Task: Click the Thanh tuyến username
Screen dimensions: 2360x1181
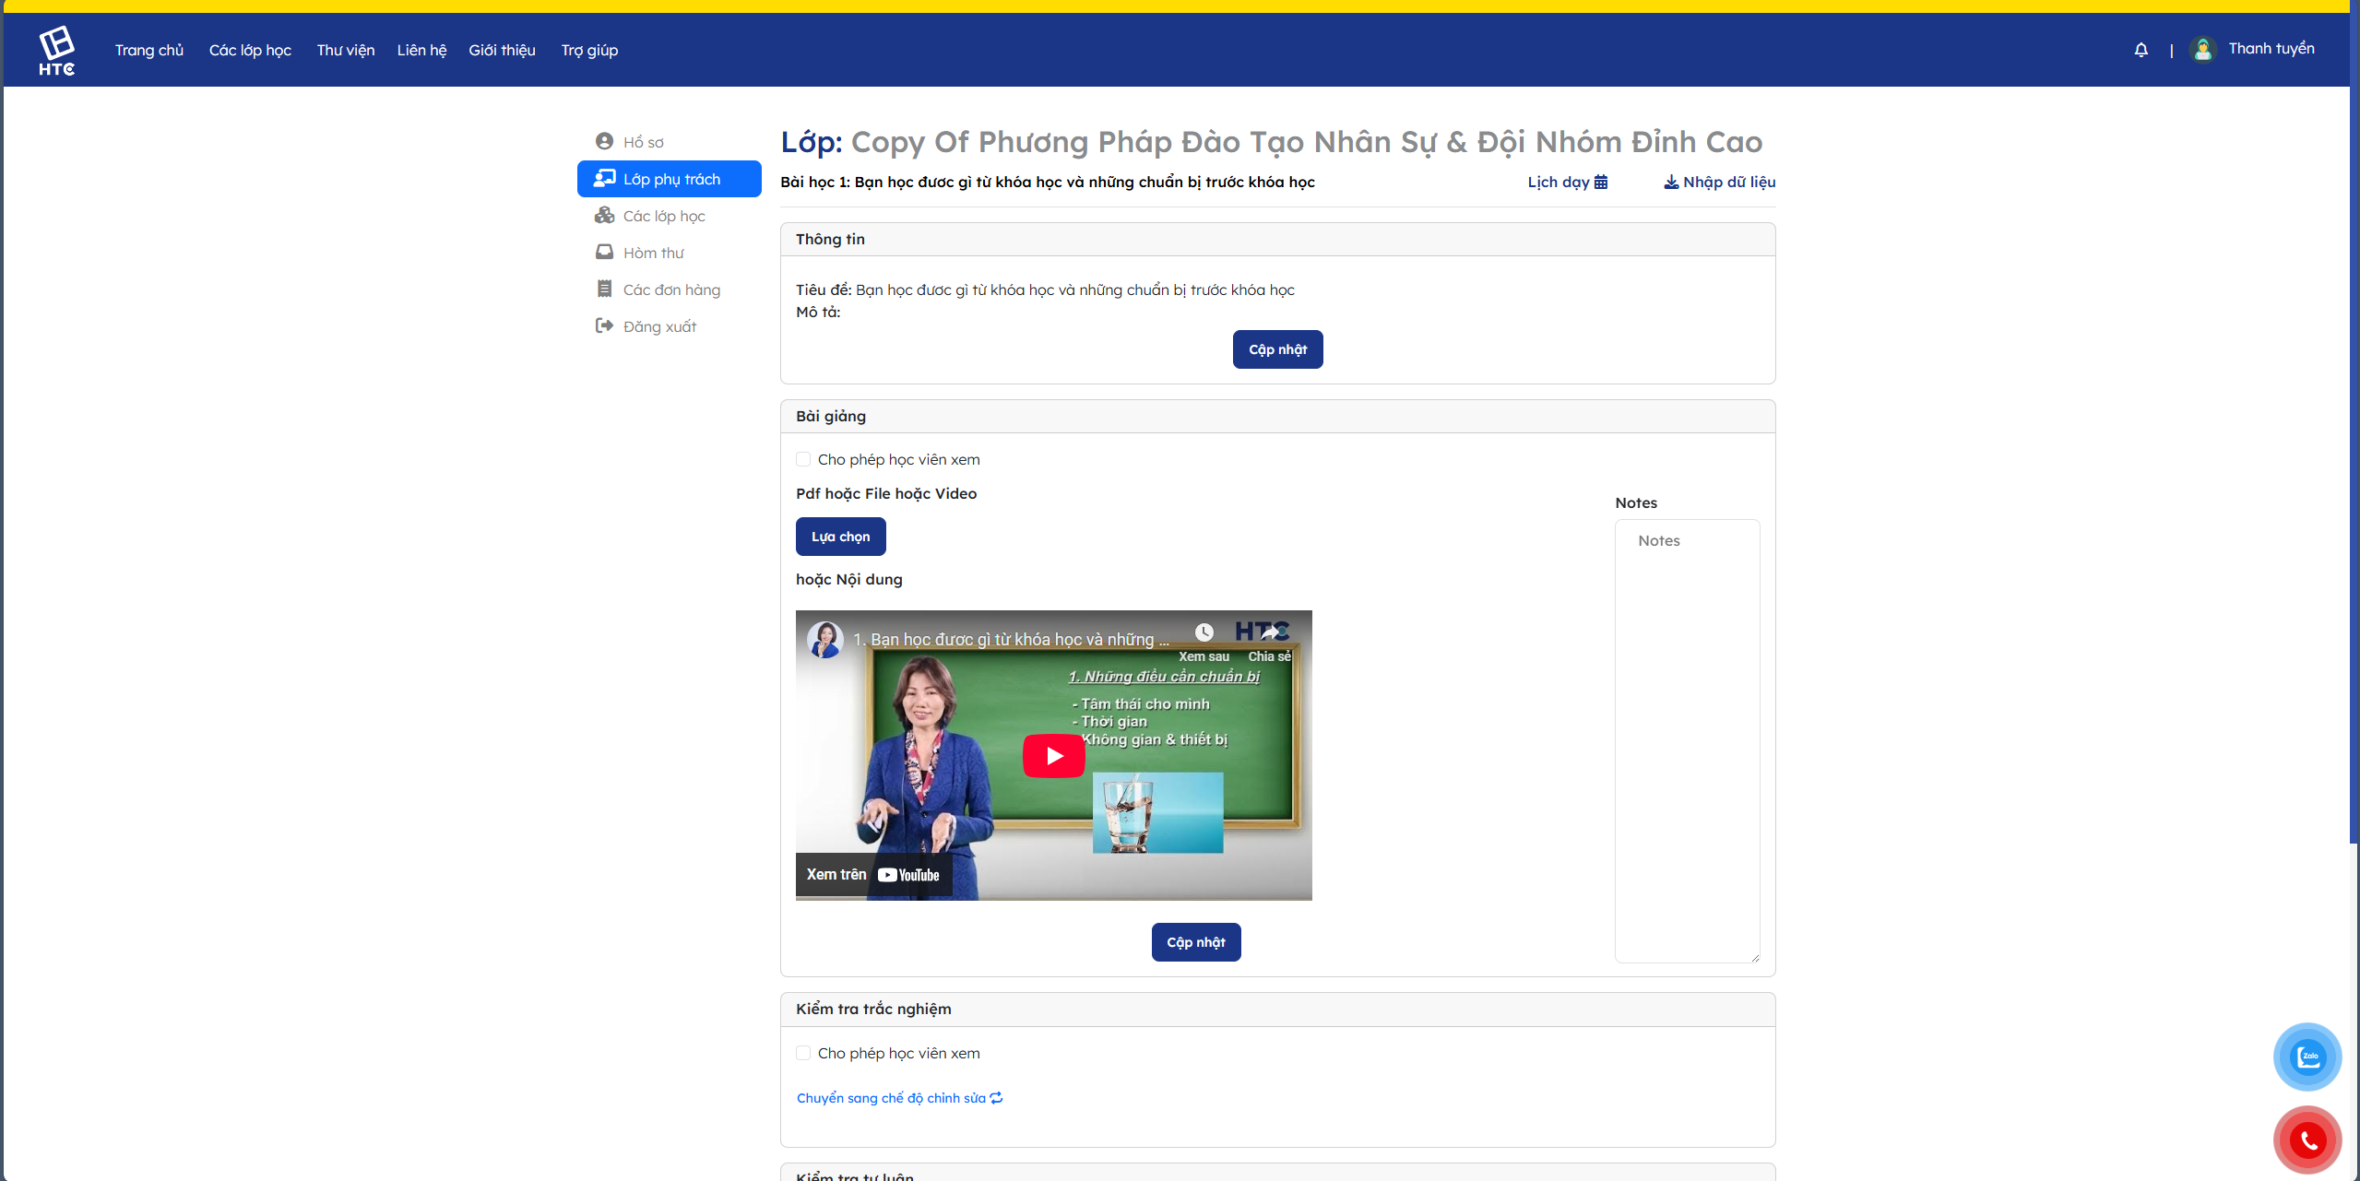Action: click(2271, 49)
